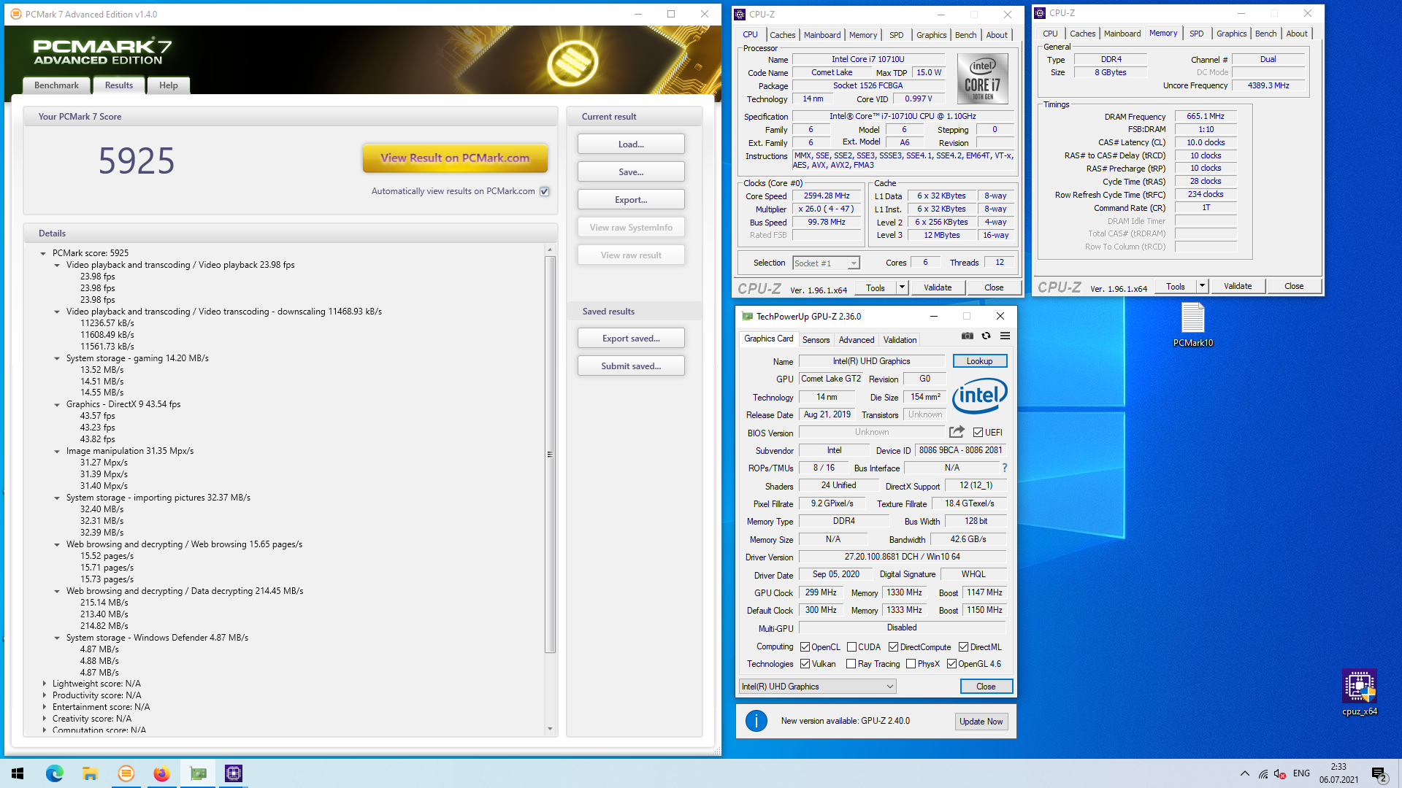Open the GPU-Z Advanced tab

click(856, 339)
